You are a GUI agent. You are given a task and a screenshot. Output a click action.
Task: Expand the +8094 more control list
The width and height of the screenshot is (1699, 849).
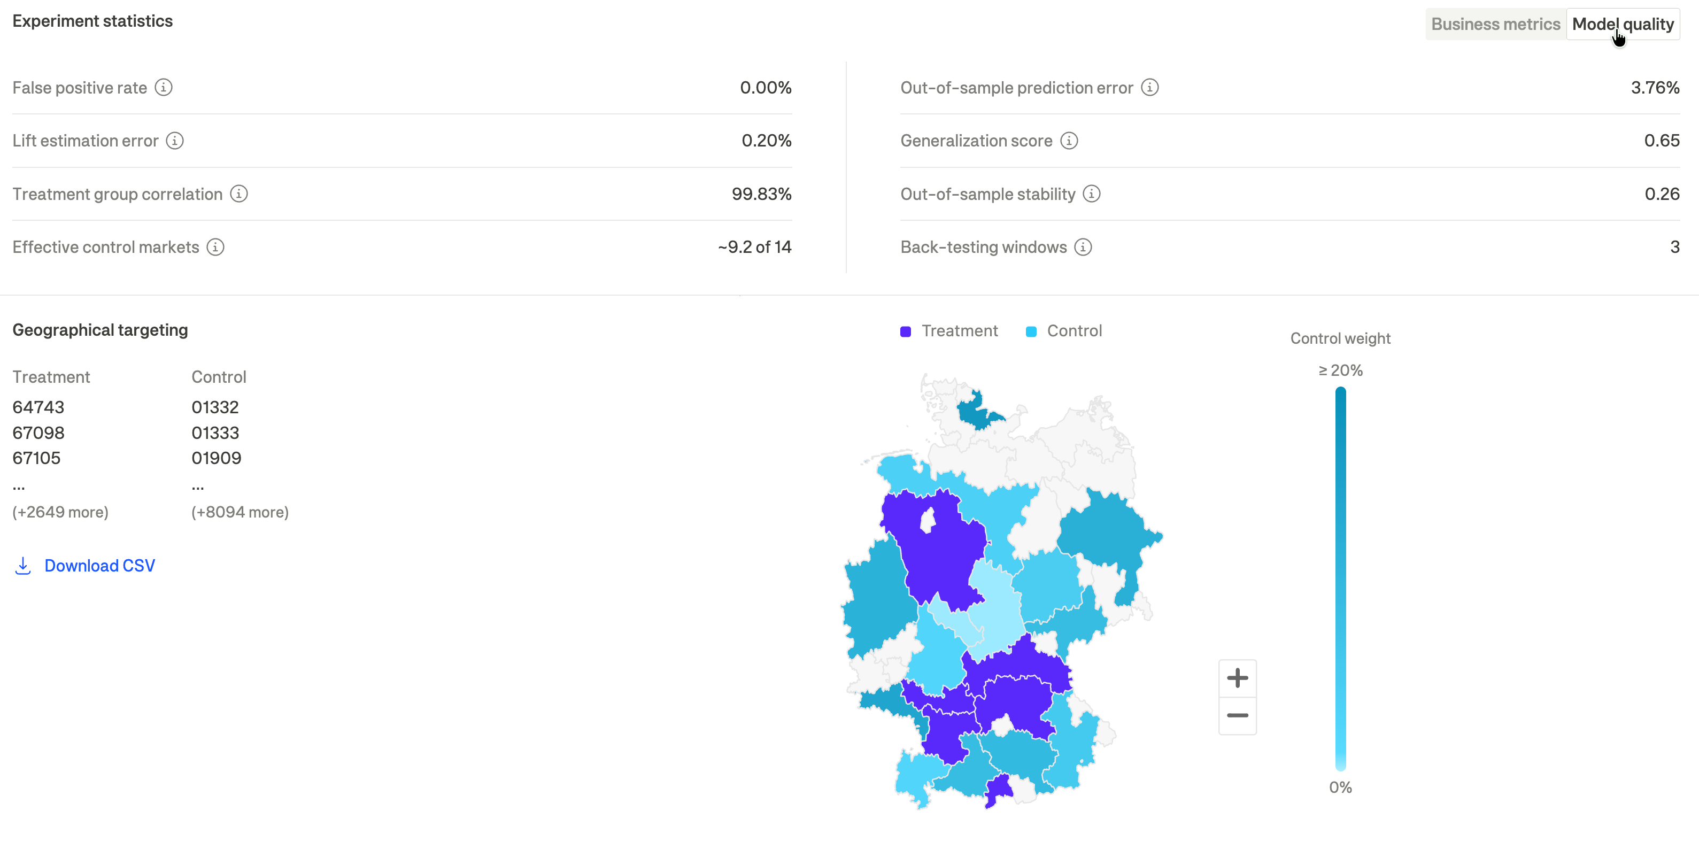point(240,513)
